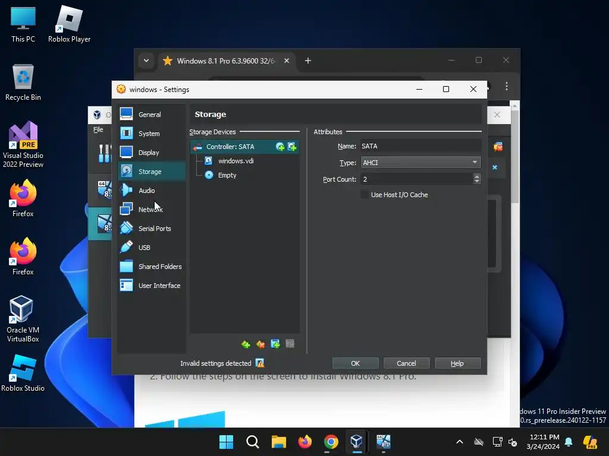Open the Shared Folders settings category
Image resolution: width=609 pixels, height=456 pixels.
(x=152, y=267)
